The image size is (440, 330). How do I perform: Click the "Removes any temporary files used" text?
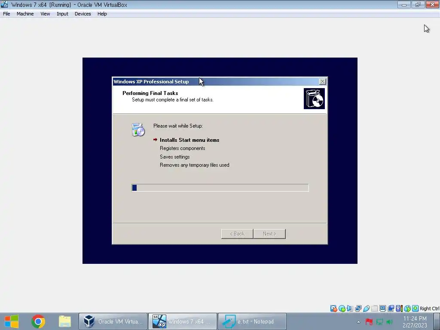tap(195, 165)
